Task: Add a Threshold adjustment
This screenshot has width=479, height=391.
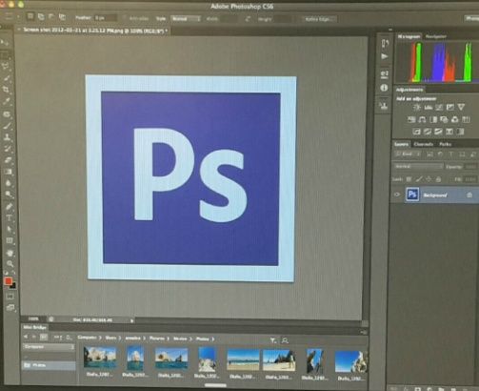Action: [438, 132]
